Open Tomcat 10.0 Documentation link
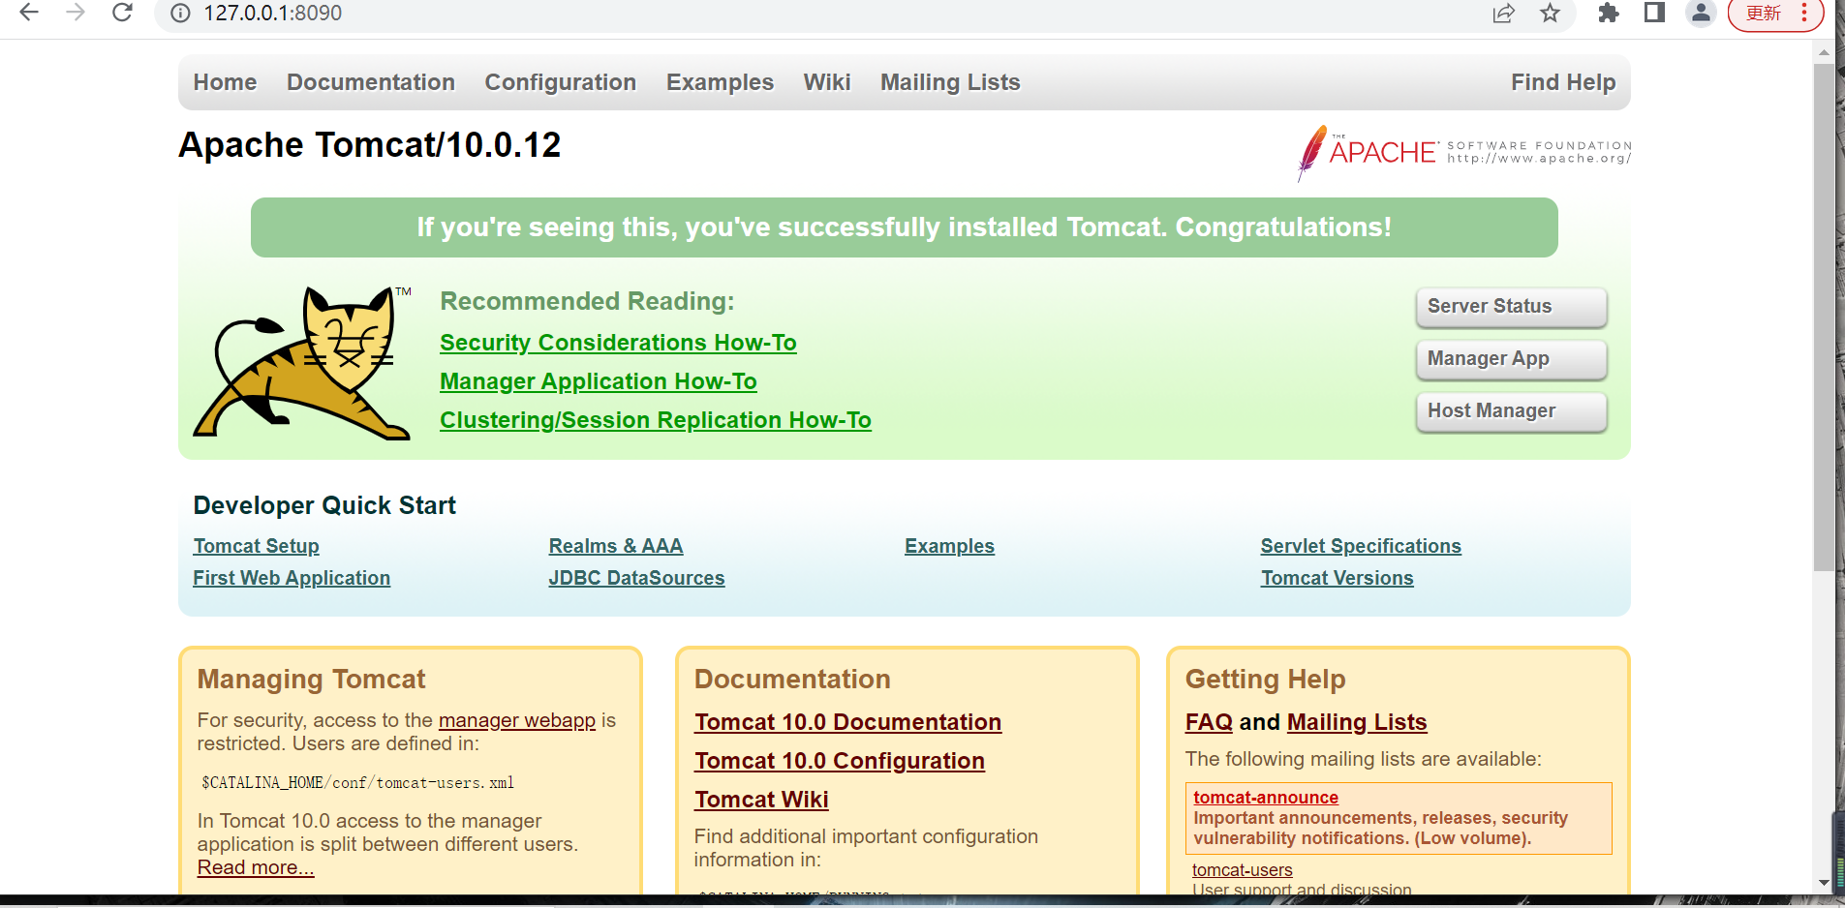The width and height of the screenshot is (1845, 908). (x=847, y=722)
